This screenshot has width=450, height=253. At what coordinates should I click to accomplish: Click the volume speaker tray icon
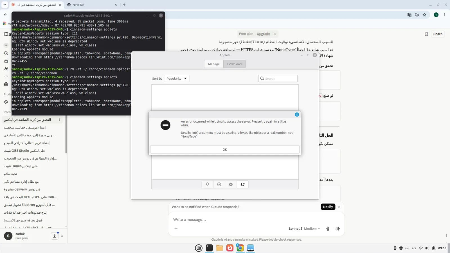click(x=427, y=248)
